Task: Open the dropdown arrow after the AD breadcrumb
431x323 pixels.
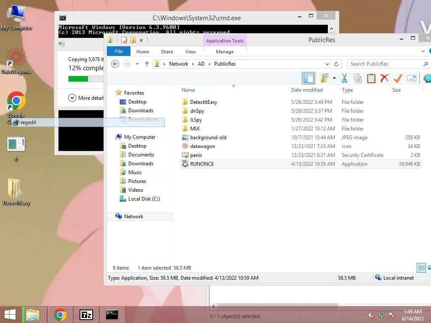Action: (210, 64)
